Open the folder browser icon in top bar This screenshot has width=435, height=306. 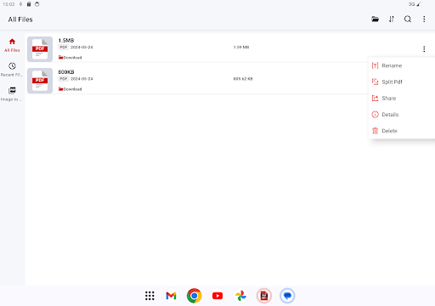point(375,20)
